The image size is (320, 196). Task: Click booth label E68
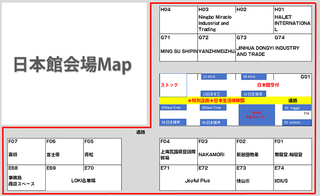click(13, 168)
